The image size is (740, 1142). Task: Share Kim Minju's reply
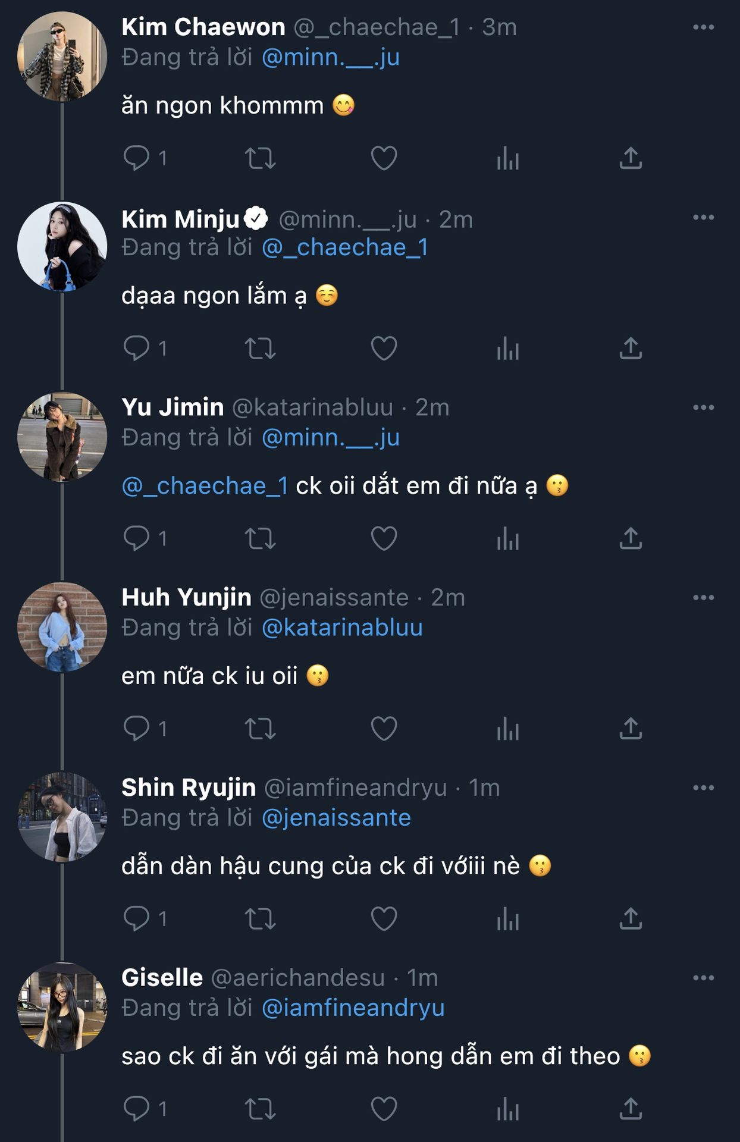pyautogui.click(x=631, y=349)
